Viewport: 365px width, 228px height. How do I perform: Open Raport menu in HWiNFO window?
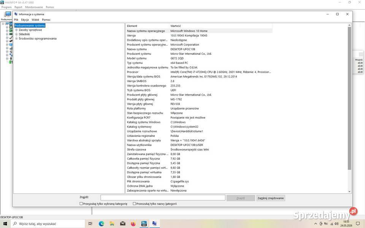click(x=18, y=7)
